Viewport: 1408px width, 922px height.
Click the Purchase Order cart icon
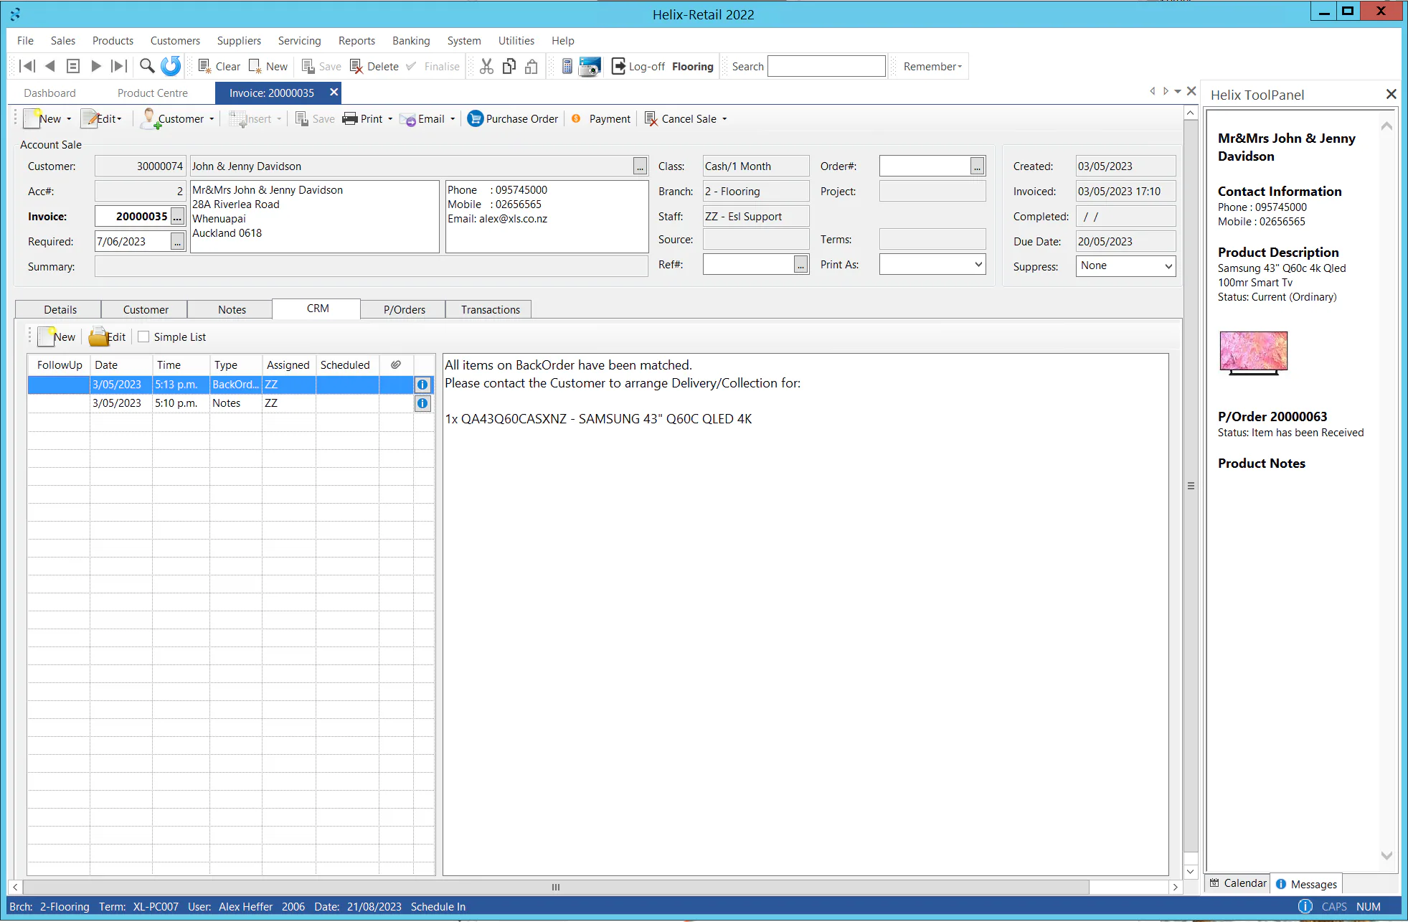475,118
